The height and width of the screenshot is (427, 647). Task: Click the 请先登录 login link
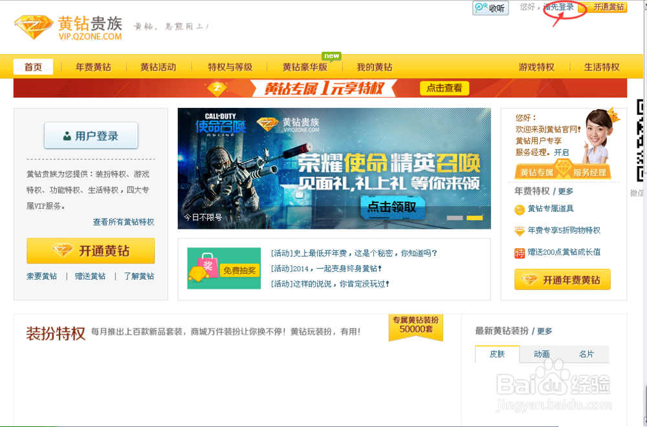click(x=559, y=7)
